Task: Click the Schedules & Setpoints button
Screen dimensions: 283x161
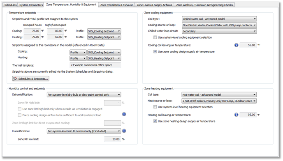Action: click(x=31, y=78)
